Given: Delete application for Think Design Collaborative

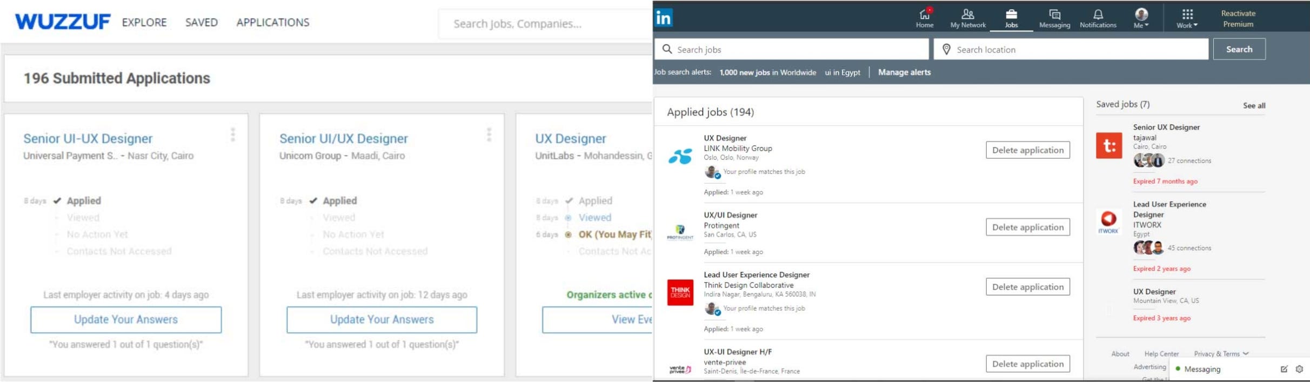Looking at the screenshot, I should coord(1027,287).
